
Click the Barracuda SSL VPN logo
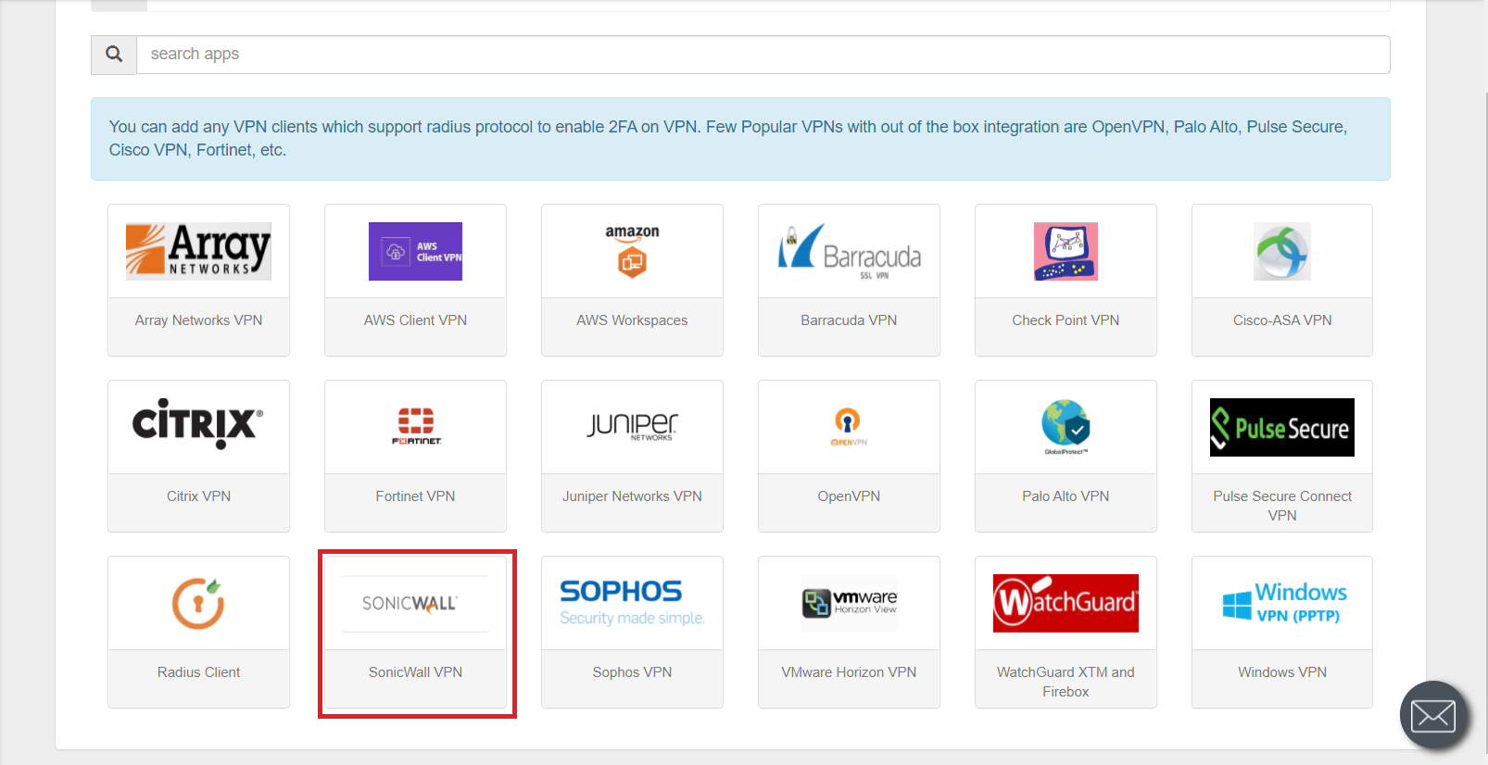849,251
